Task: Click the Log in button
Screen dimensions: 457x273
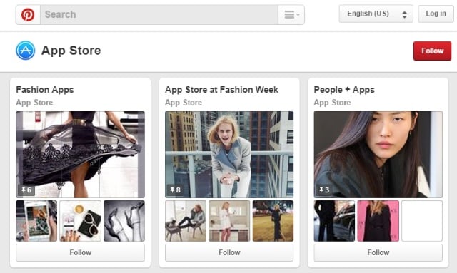Action: (x=436, y=14)
